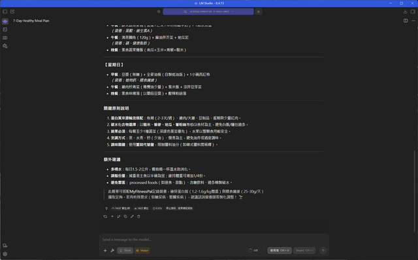This screenshot has width=418, height=260.
Task: Start a new chat with compose icon
Action: [x=12, y=12]
